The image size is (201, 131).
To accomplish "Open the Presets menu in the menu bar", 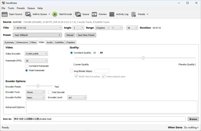I will tap(21, 8).
